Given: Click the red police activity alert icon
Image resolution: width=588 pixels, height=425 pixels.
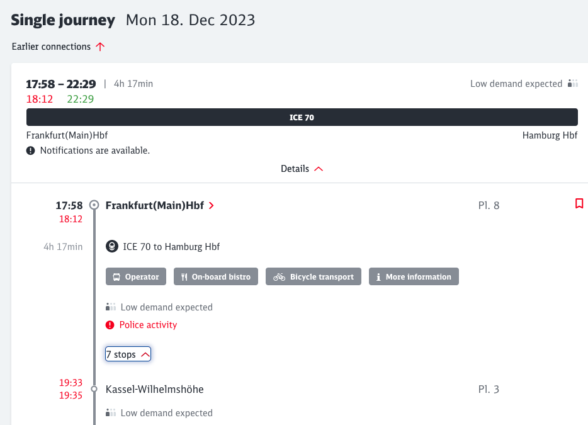Looking at the screenshot, I should tap(110, 325).
